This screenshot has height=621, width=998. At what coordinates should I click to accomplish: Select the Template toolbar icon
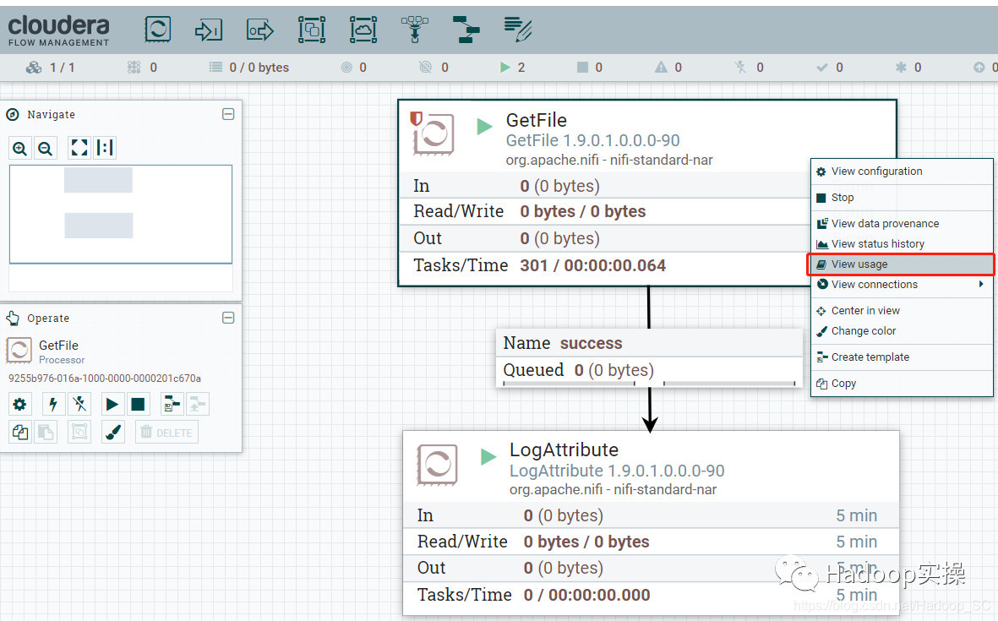pyautogui.click(x=466, y=30)
